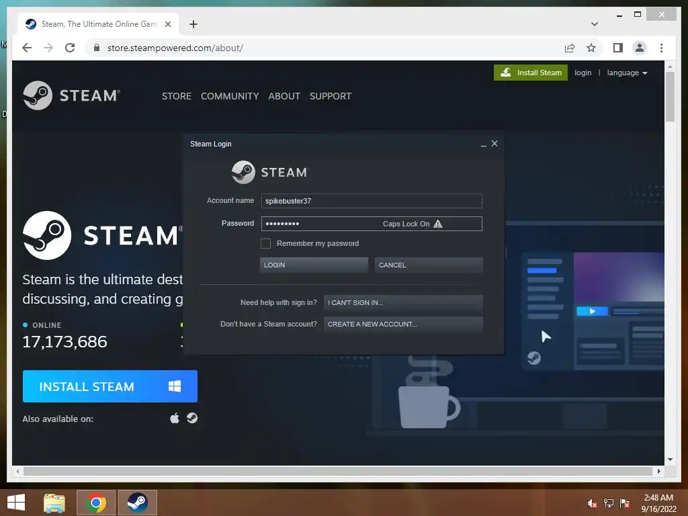
Task: Click the Steam logo inside the login dialog
Action: tap(269, 172)
